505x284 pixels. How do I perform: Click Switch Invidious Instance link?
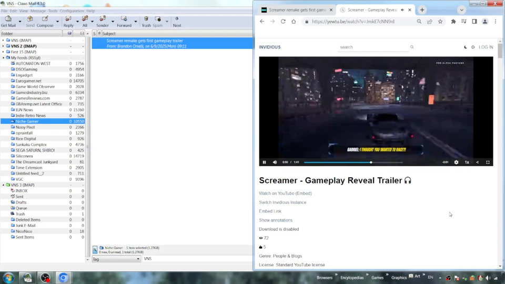point(282,202)
